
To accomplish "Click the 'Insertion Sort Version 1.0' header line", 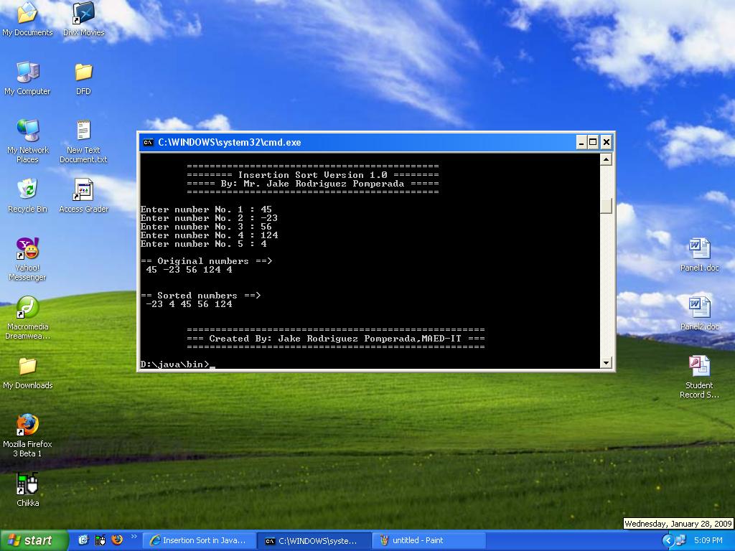I will (313, 175).
